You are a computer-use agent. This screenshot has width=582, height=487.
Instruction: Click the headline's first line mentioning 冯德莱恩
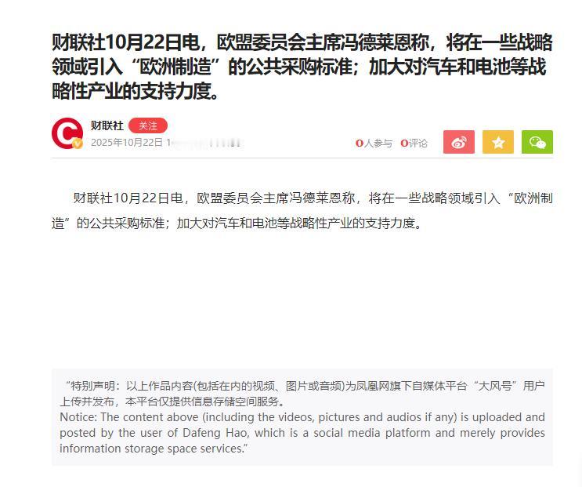click(302, 42)
